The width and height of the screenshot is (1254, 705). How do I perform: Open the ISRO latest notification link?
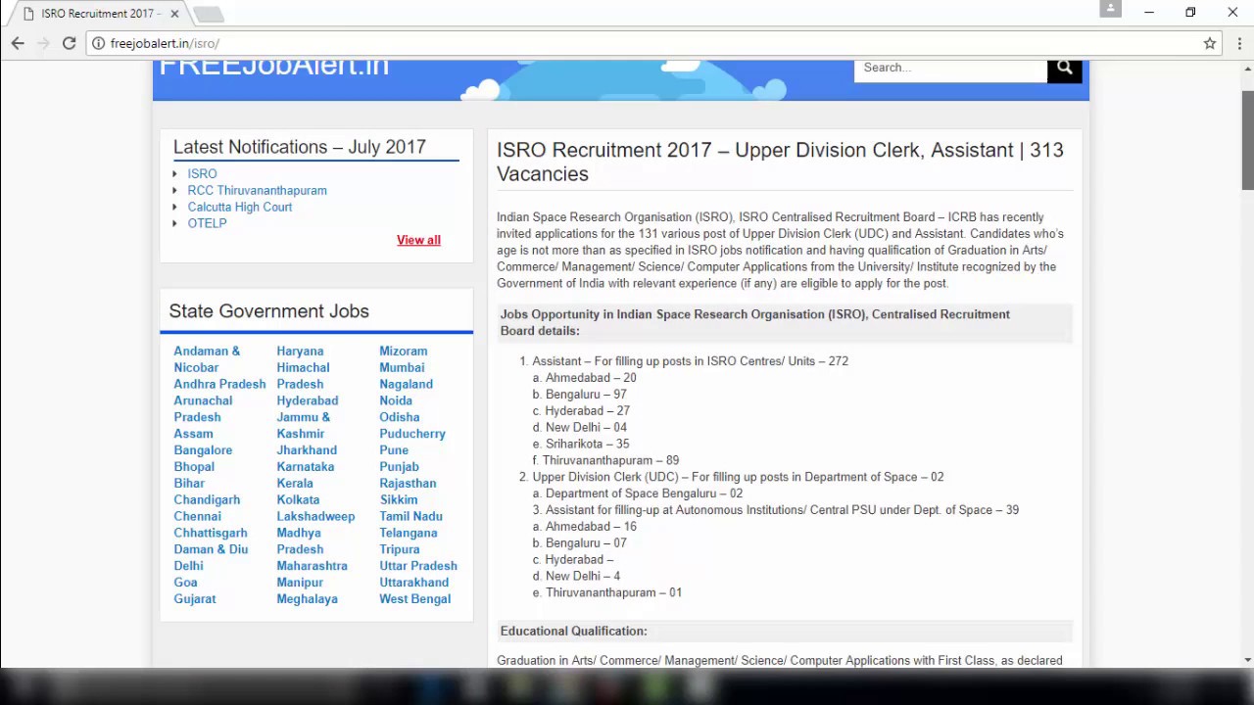pyautogui.click(x=202, y=173)
